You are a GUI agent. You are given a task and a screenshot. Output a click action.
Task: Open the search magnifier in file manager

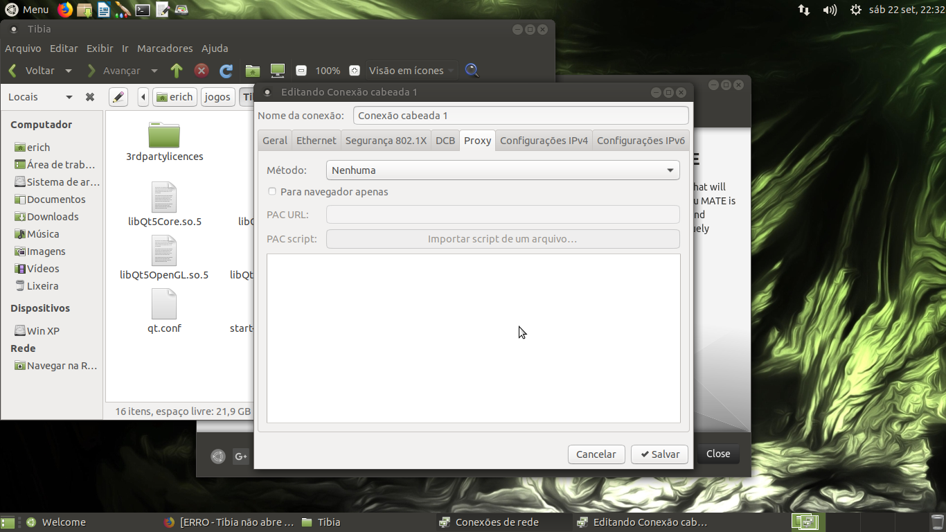click(472, 71)
